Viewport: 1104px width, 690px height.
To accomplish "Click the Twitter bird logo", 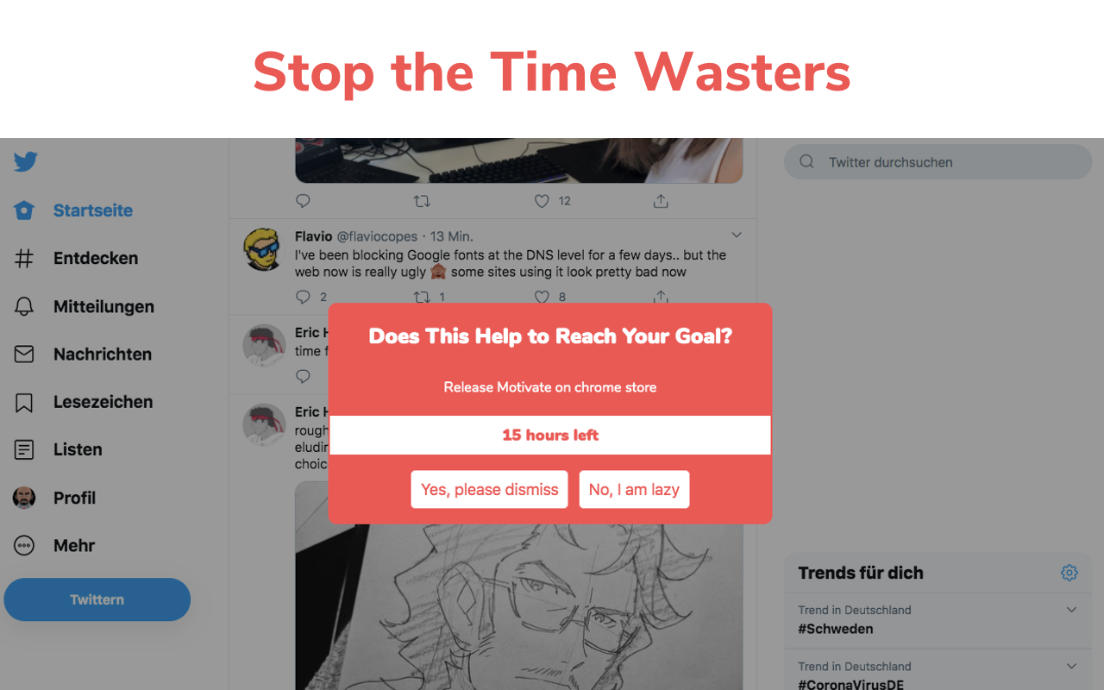I will 26,161.
